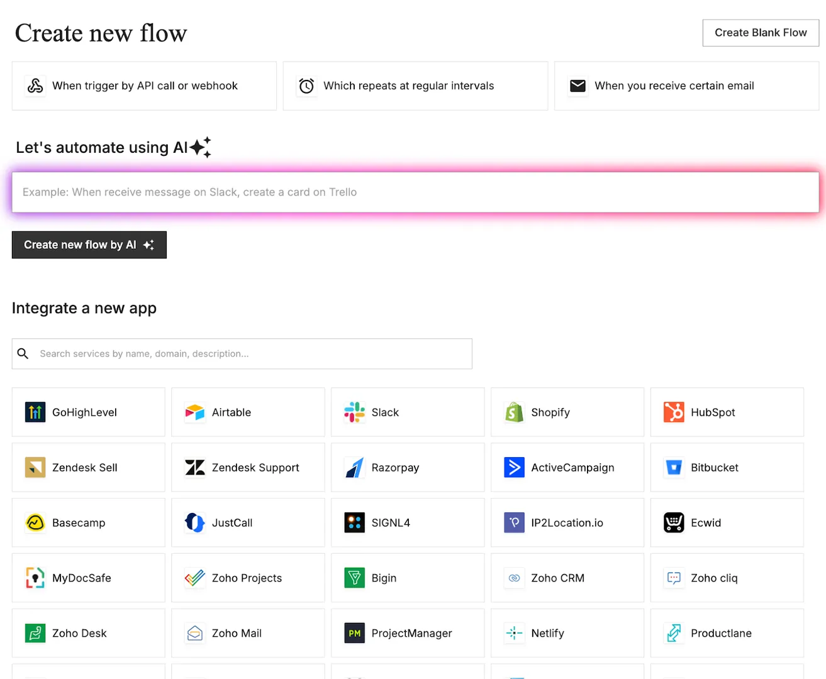Open the Airtable integration label

[x=232, y=412]
